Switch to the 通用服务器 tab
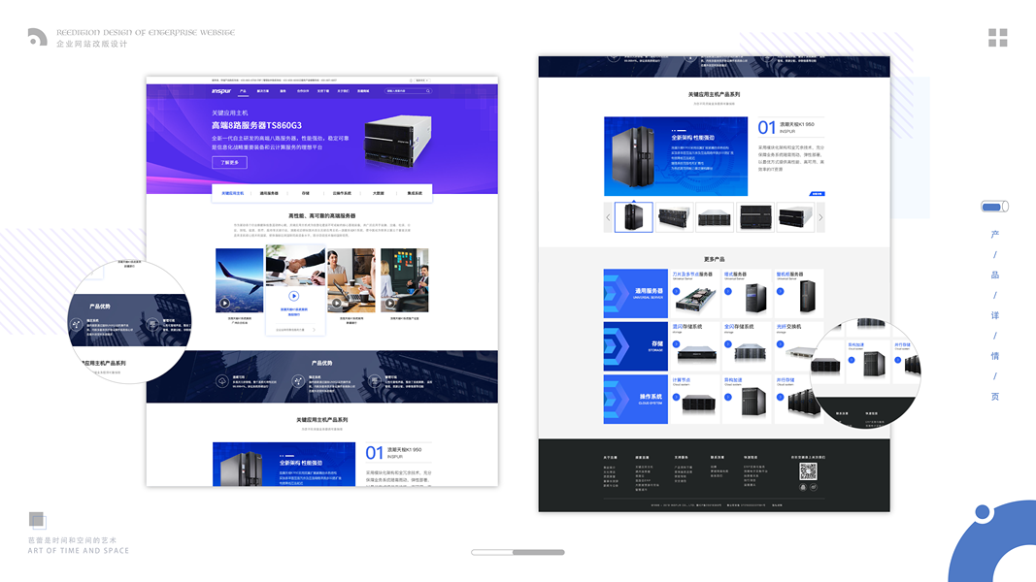The width and height of the screenshot is (1036, 582). [269, 193]
